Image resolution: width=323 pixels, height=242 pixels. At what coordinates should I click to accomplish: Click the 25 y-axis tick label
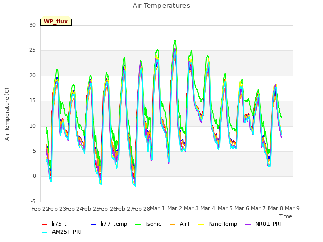click(32, 50)
